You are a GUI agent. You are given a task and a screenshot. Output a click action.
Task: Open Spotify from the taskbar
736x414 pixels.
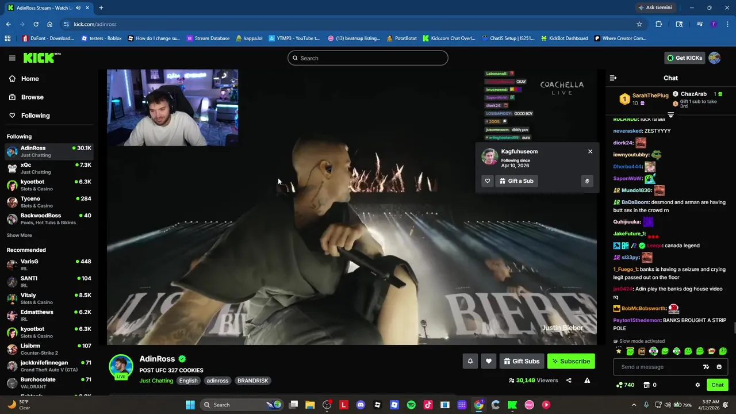(411, 405)
